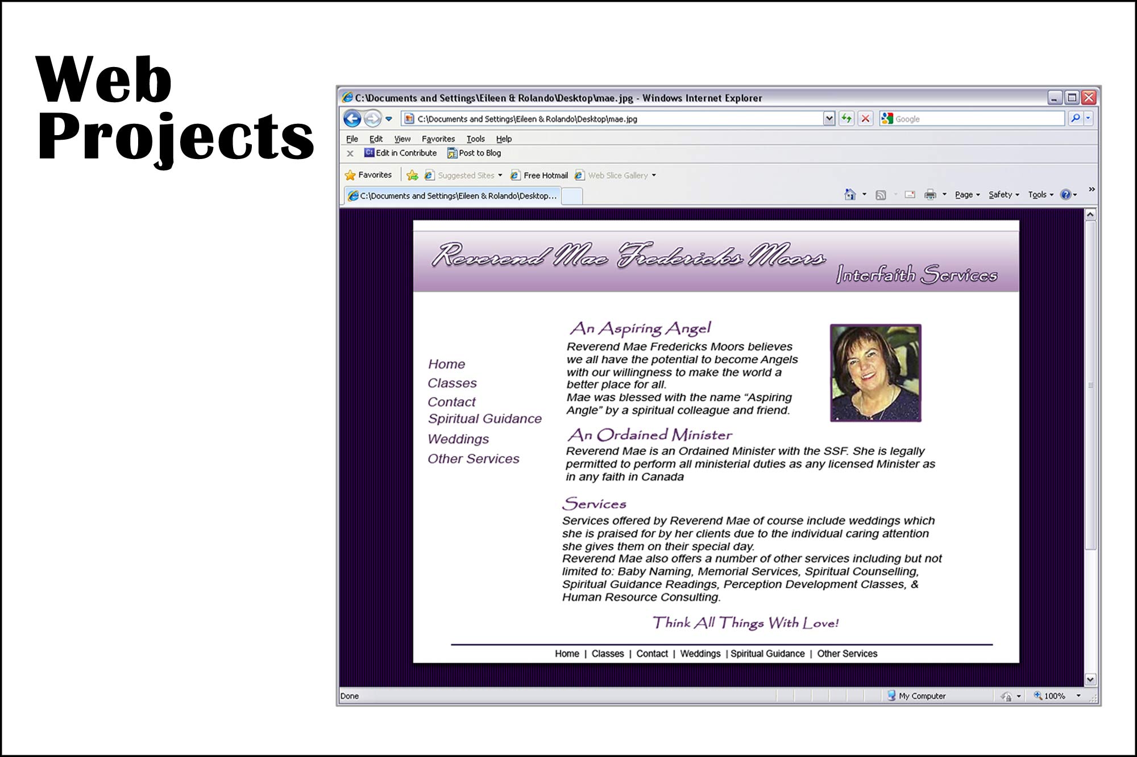Screen dimensions: 1137x757
Task: Open a new blank tab
Action: 572,196
